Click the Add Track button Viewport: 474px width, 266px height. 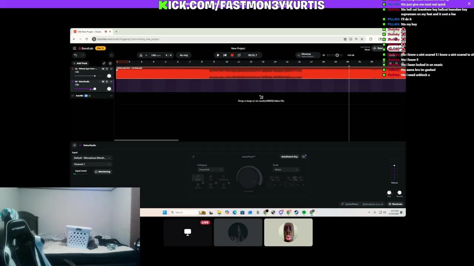click(x=80, y=63)
